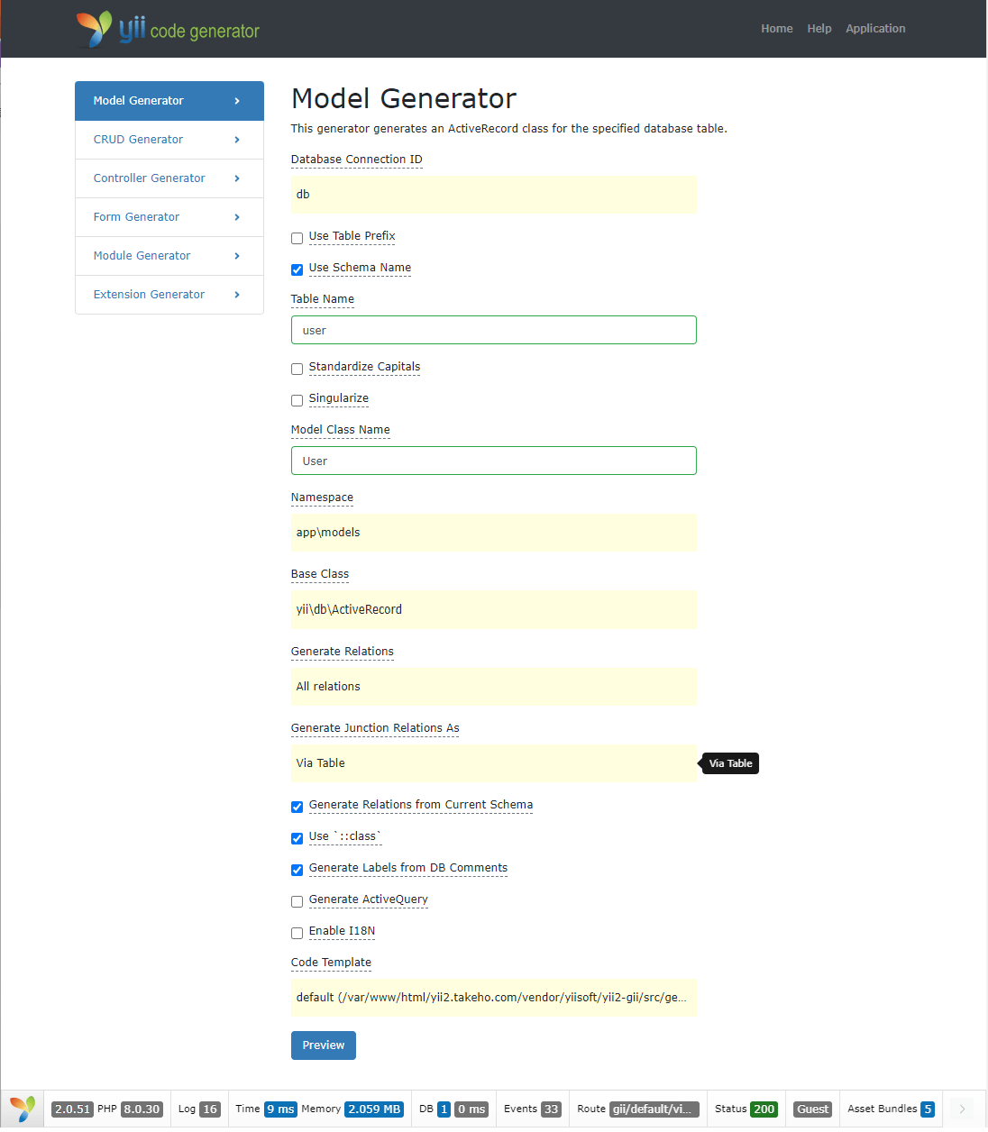This screenshot has height=1132, width=988.
Task: Click the Status 200 badge
Action: (764, 1109)
